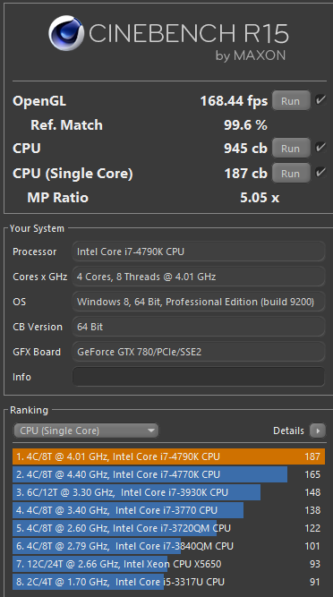The width and height of the screenshot is (333, 597).
Task: Click the Processor name field
Action: tap(199, 252)
